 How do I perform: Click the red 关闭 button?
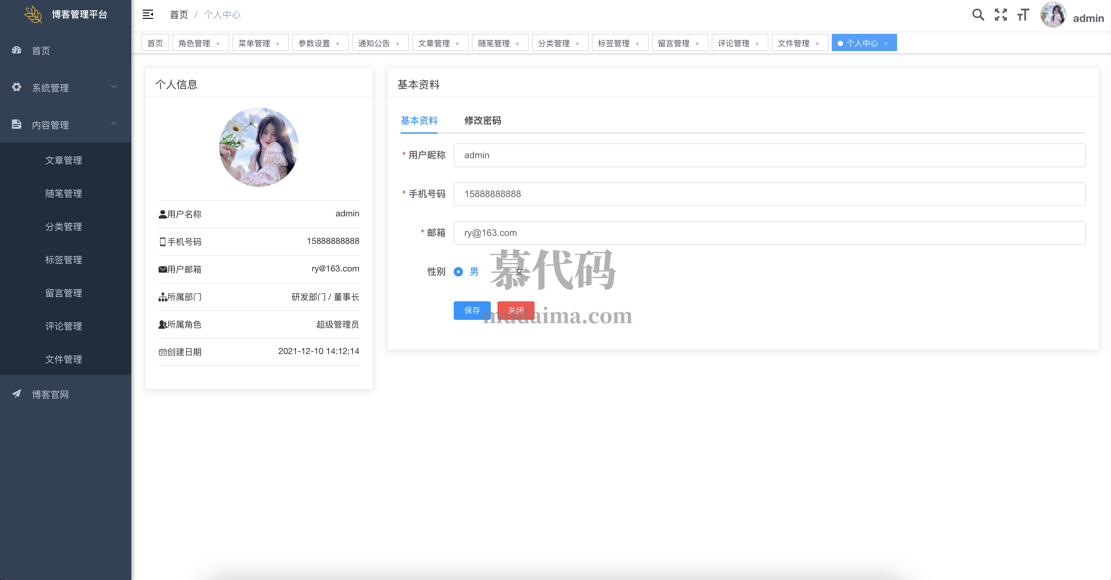(515, 310)
